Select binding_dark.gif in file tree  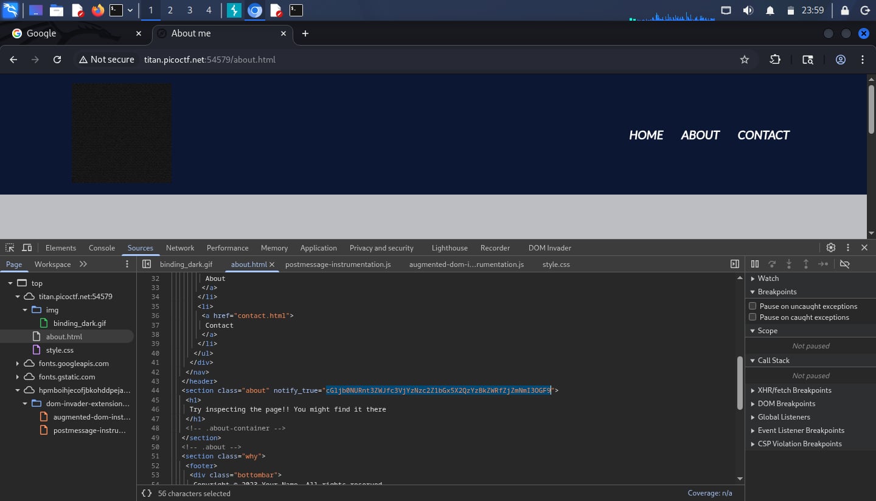[x=80, y=323]
